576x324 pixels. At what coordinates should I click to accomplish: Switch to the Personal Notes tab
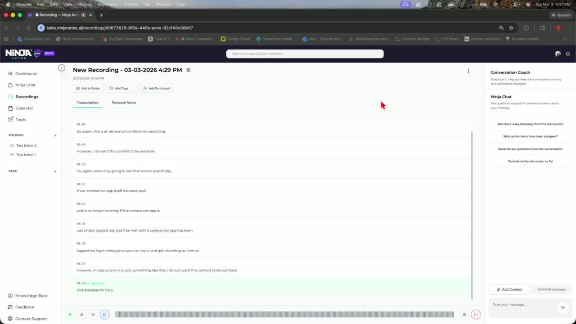124,103
